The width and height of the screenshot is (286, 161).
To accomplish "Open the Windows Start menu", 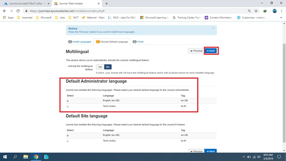I will (5, 157).
